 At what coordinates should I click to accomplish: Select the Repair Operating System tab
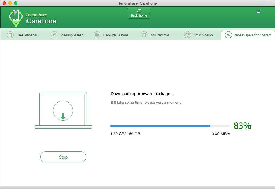pos(248,35)
